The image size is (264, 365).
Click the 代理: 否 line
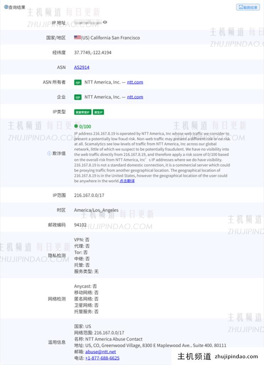pyautogui.click(x=82, y=246)
